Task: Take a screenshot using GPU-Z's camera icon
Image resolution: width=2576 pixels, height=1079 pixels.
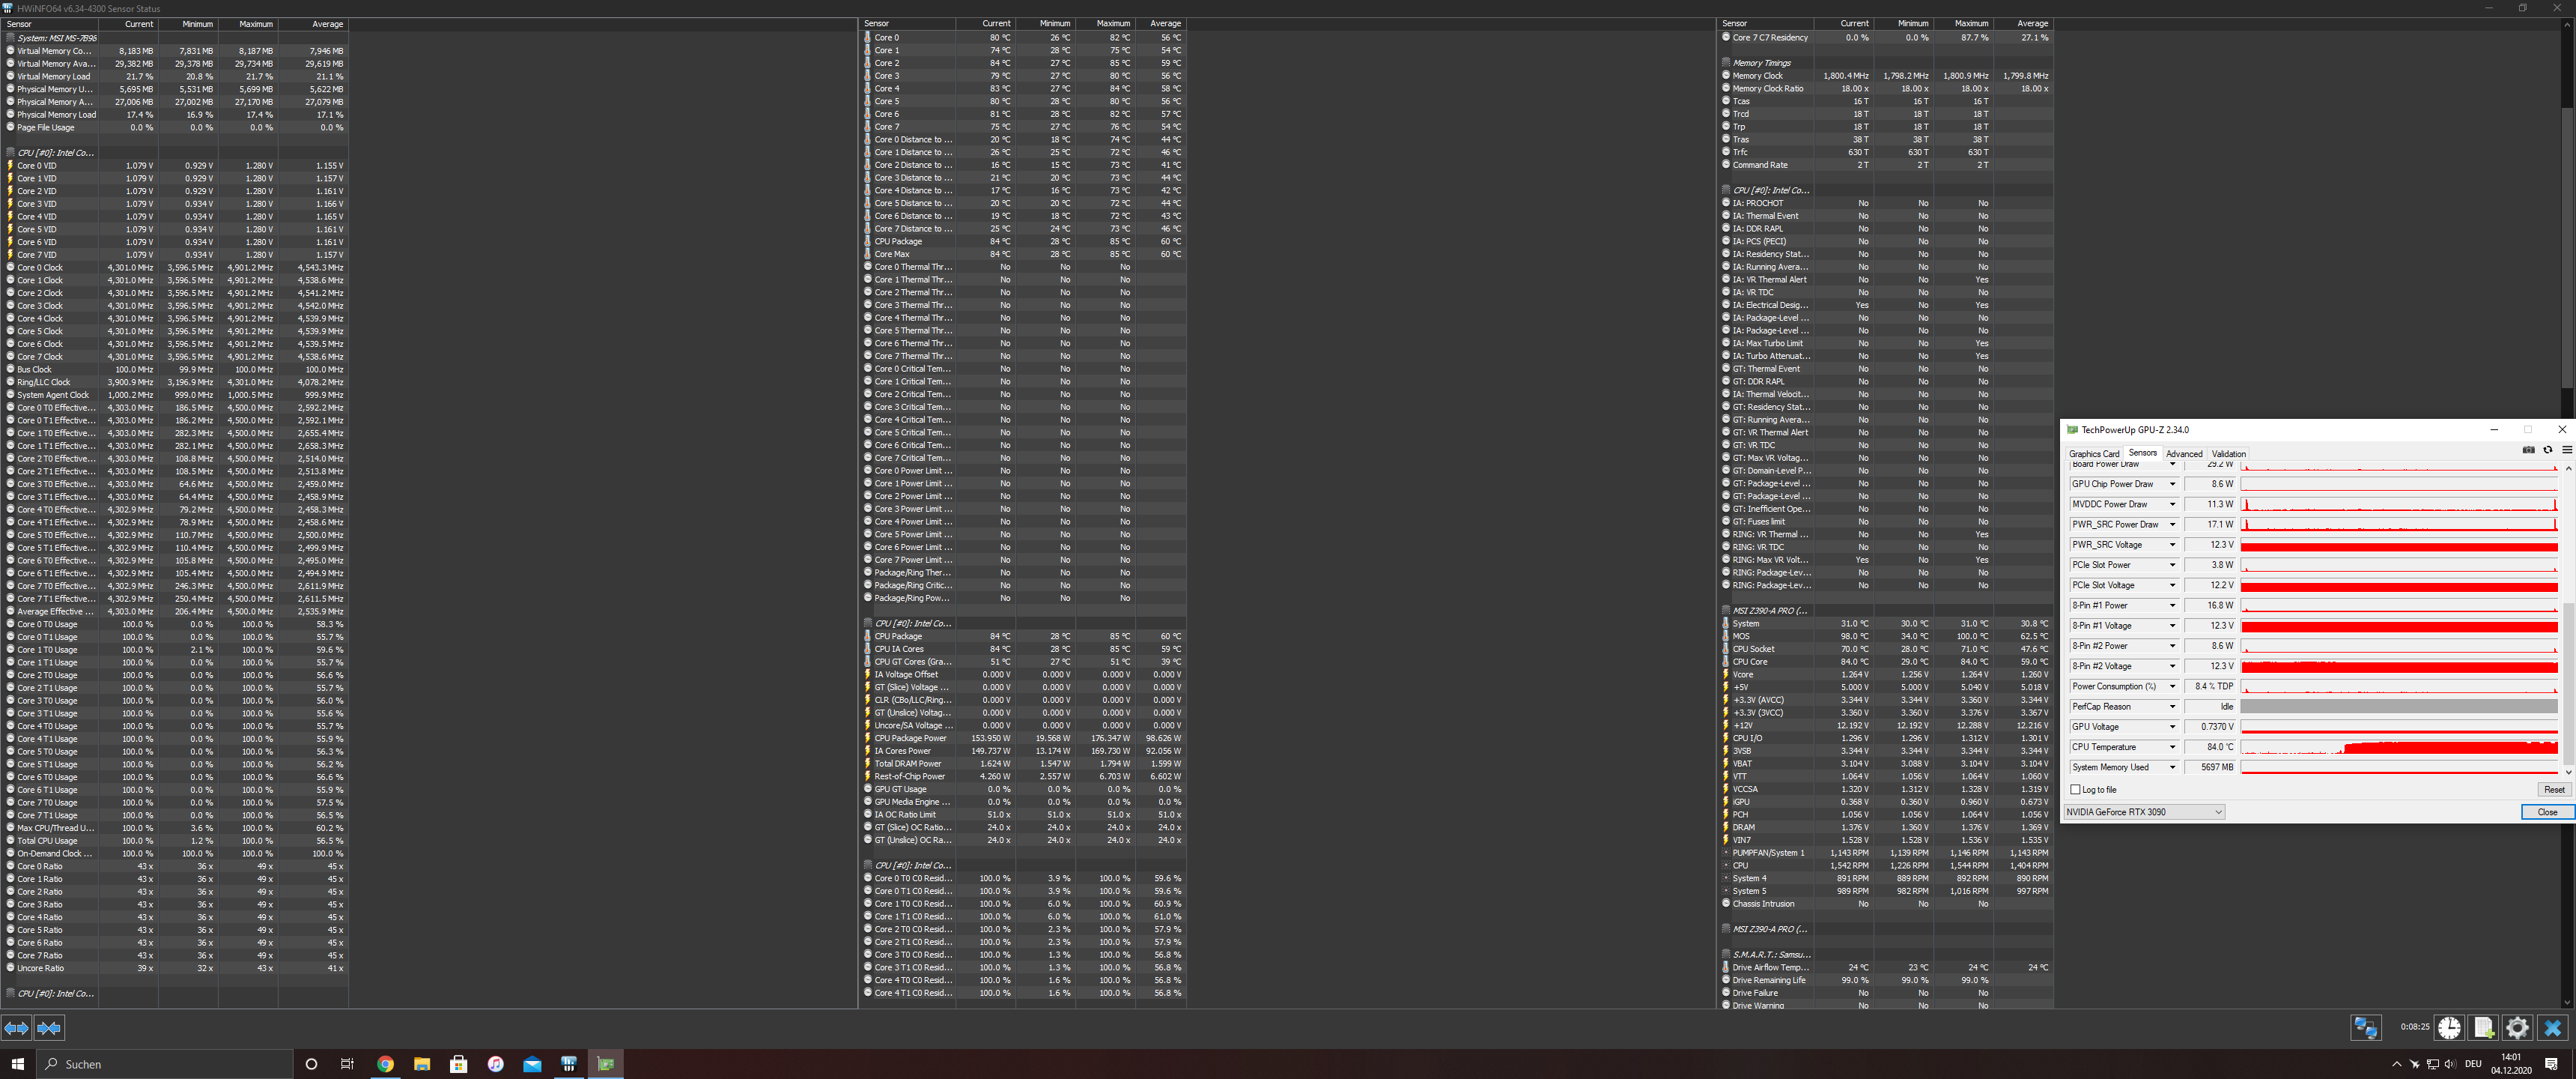Action: [2529, 450]
